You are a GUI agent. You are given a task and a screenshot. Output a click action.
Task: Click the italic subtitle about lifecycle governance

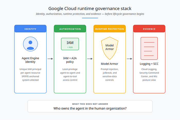90,14
